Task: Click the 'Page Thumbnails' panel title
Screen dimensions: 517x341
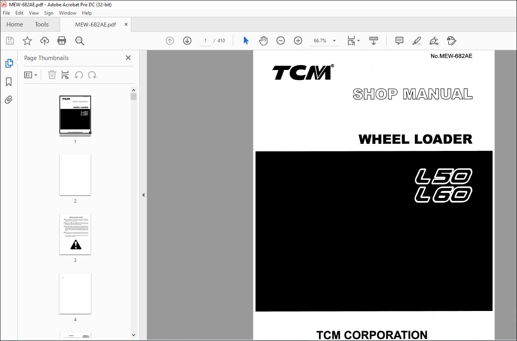Action: click(x=46, y=58)
